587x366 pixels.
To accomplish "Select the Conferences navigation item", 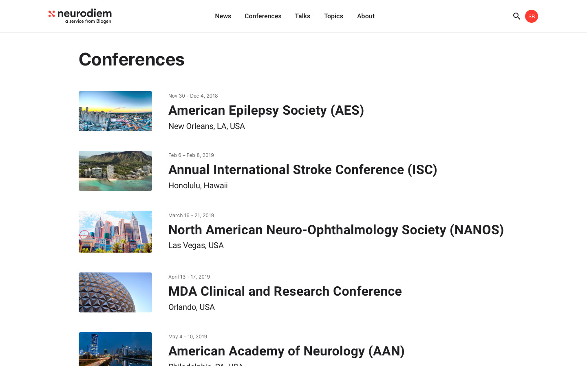I will [263, 16].
